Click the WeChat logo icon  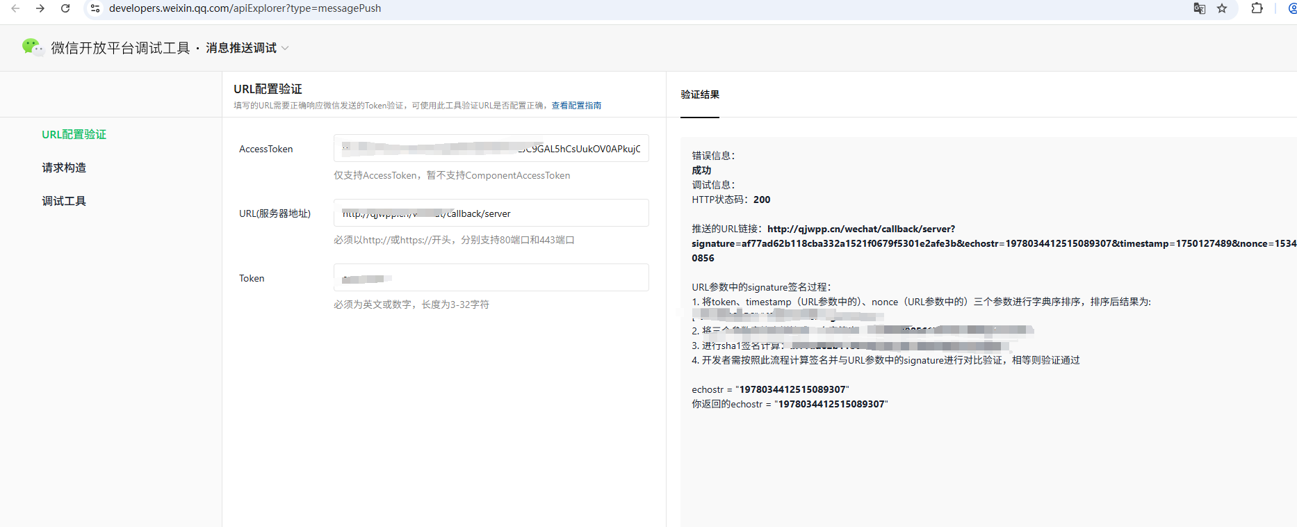[x=33, y=47]
